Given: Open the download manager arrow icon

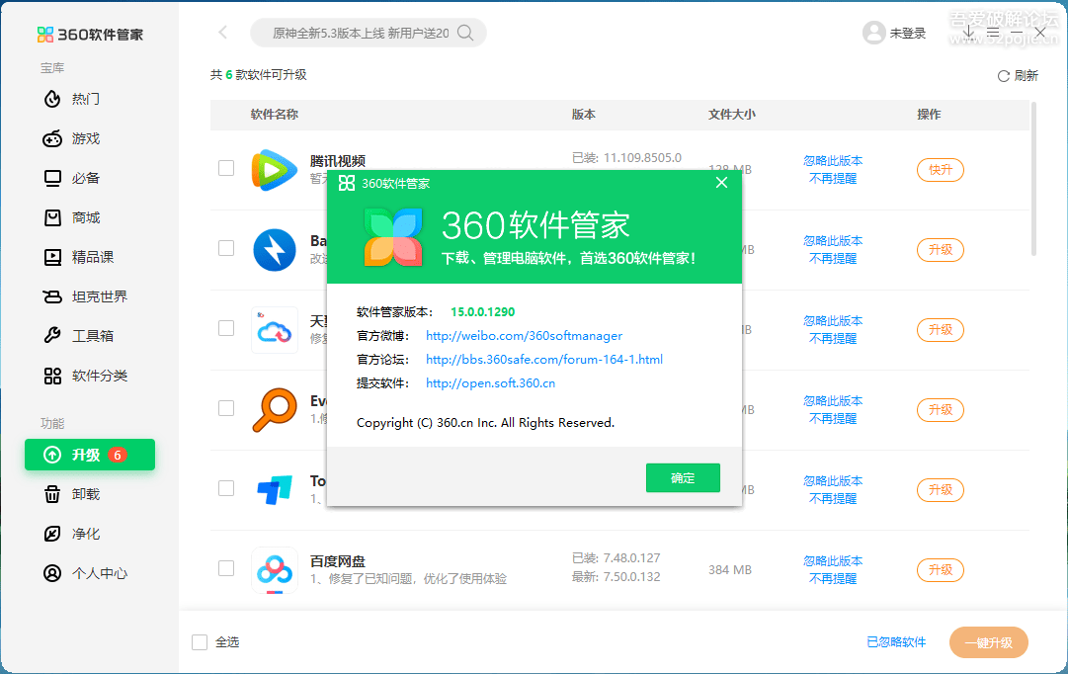Looking at the screenshot, I should (x=968, y=31).
